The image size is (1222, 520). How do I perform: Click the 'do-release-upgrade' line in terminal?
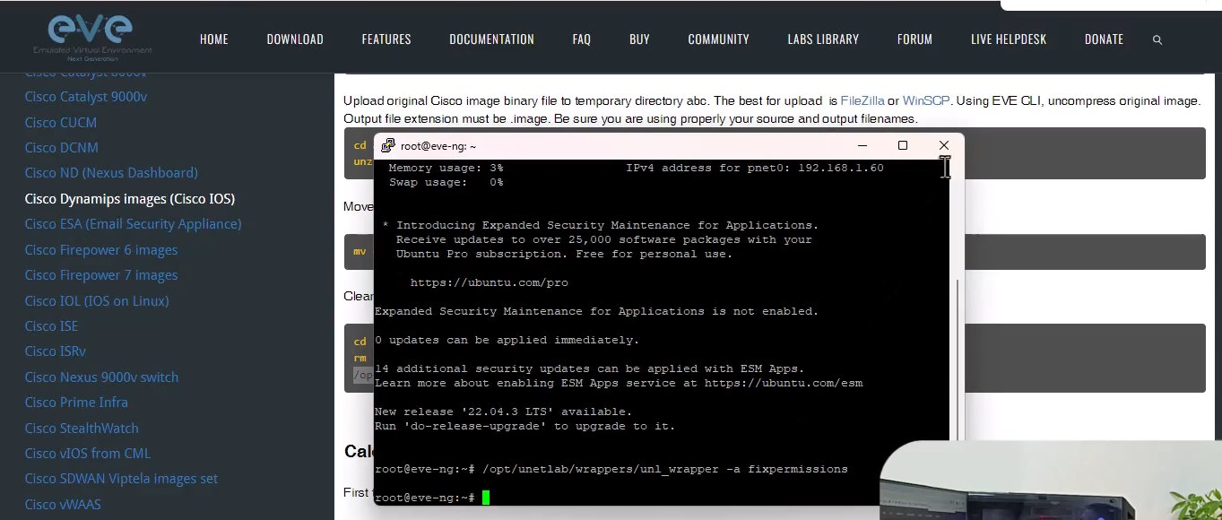[x=524, y=426]
